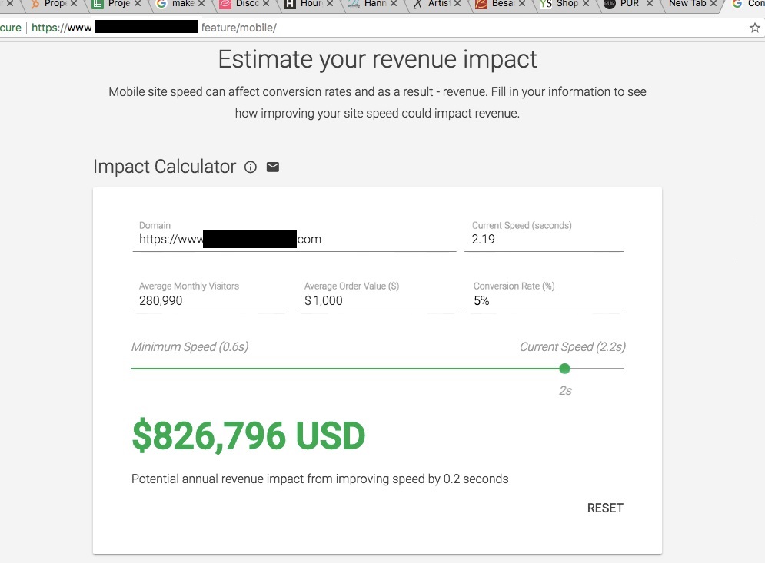Close the Hour tab
Viewport: 765px width, 563px height.
330,5
